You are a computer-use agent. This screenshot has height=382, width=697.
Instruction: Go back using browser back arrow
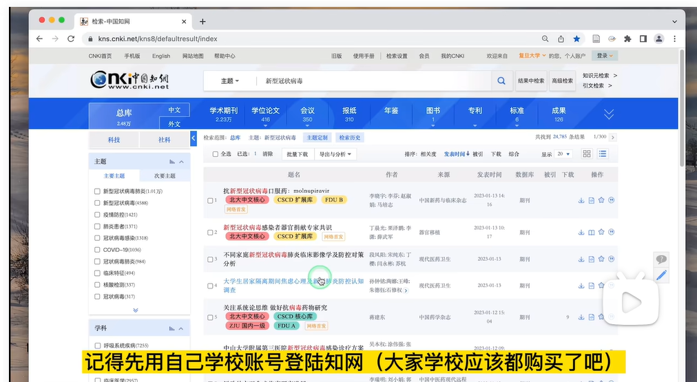tap(39, 39)
